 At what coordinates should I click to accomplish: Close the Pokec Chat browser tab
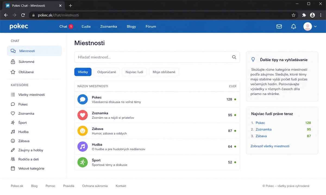(x=60, y=5)
